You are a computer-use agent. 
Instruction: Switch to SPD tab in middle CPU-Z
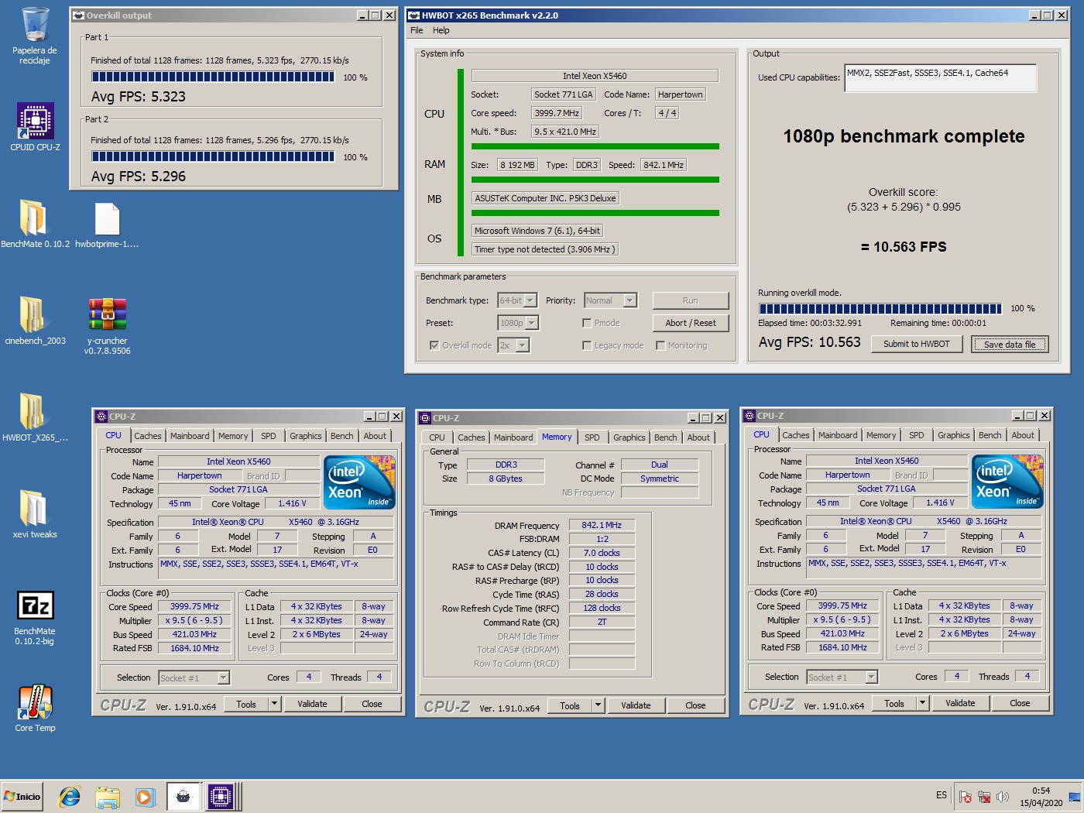[592, 437]
